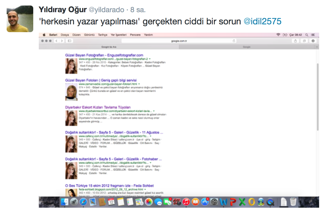Open Spotlight search in menu bar
This screenshot has width=323, height=211.
pos(307,35)
